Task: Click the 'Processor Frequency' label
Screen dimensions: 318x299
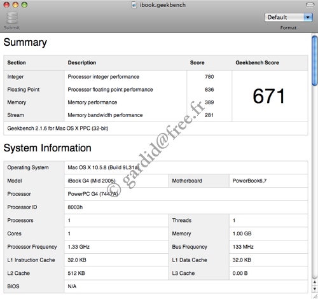Action: point(32,247)
